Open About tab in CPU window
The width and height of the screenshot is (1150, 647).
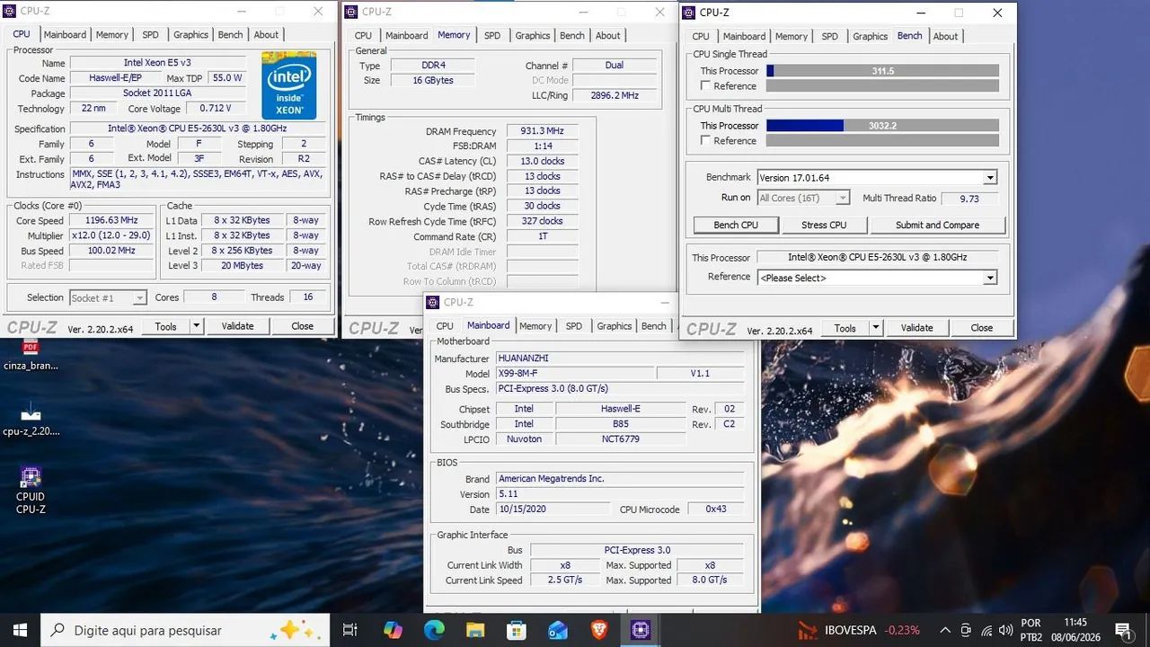[x=266, y=34]
